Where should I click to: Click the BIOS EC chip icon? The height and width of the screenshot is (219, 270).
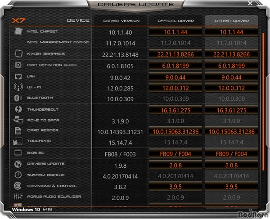pyautogui.click(x=18, y=153)
